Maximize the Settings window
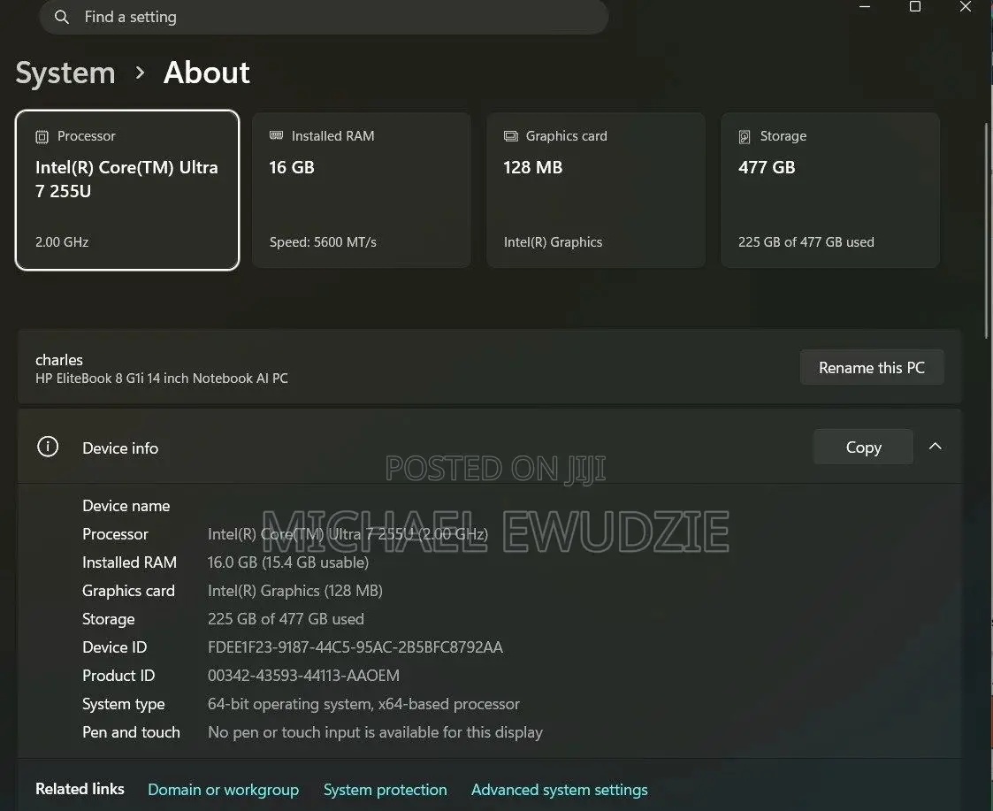 [x=915, y=7]
